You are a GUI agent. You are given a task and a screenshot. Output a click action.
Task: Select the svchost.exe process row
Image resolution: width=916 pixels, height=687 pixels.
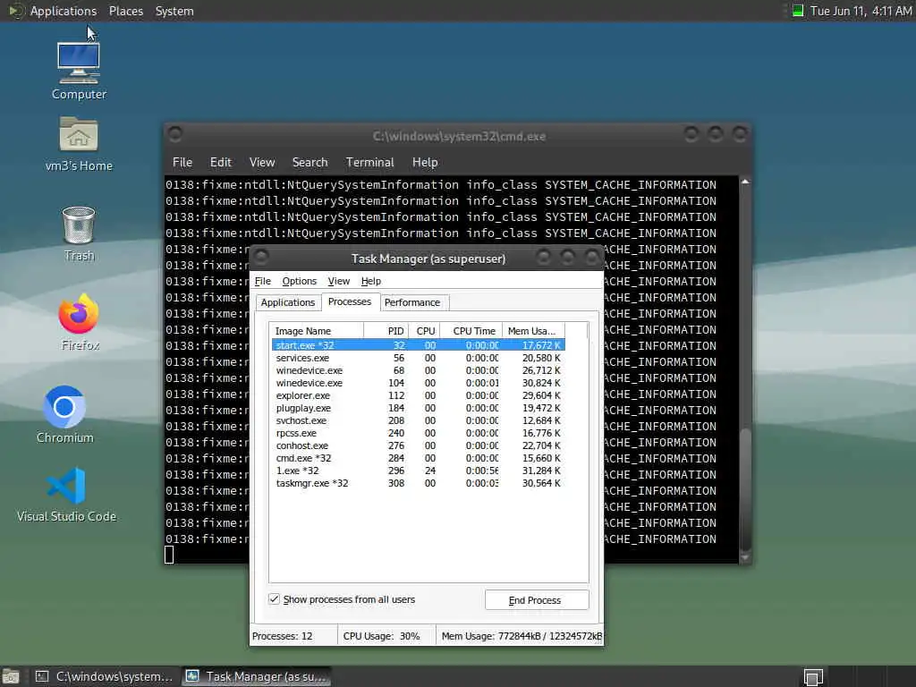pyautogui.click(x=418, y=420)
